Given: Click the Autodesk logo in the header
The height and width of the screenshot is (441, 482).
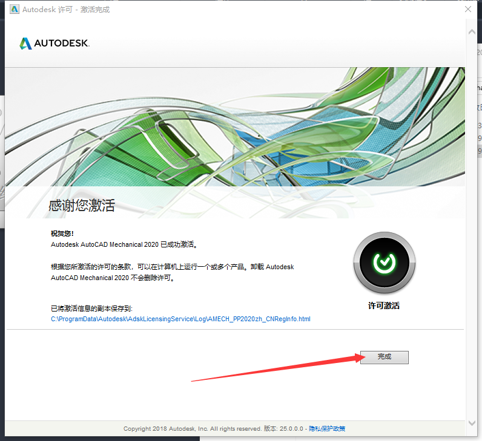Looking at the screenshot, I should click(54, 44).
